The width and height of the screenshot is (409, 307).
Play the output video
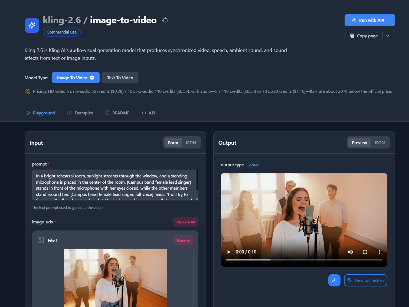[229, 252]
